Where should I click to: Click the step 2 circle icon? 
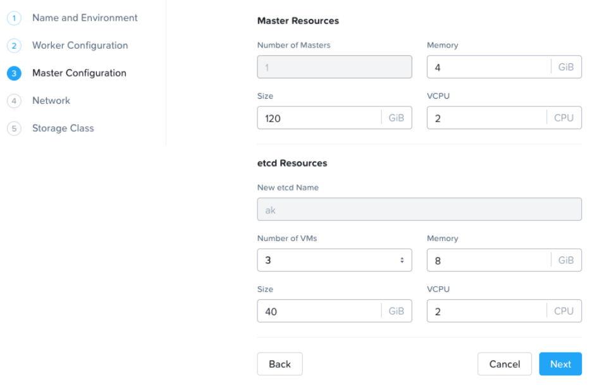(14, 46)
